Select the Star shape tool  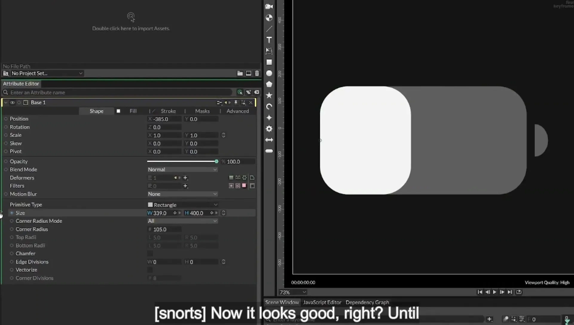pyautogui.click(x=269, y=95)
